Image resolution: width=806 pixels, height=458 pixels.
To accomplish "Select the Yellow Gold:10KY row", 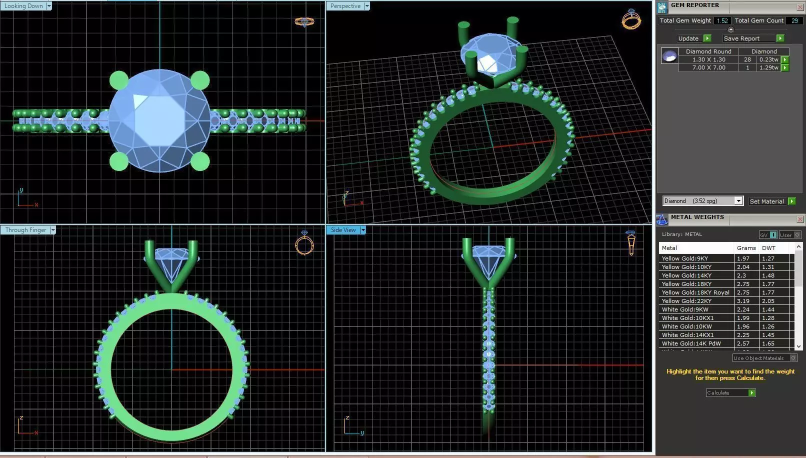I will [x=726, y=267].
